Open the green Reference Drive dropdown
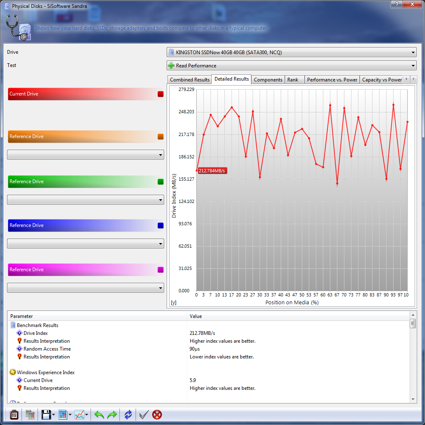 tap(86, 200)
